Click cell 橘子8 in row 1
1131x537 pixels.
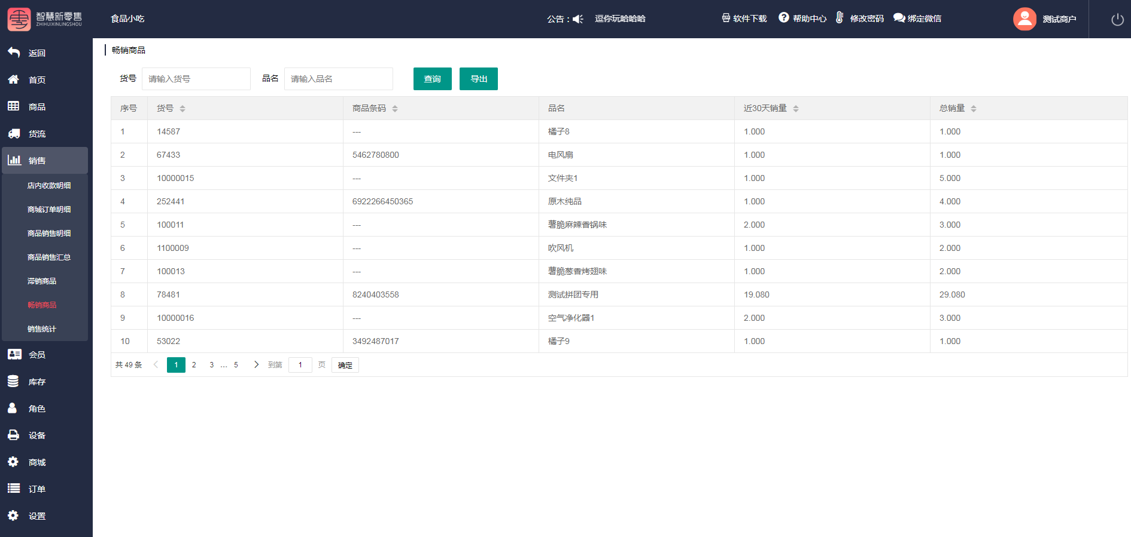559,131
